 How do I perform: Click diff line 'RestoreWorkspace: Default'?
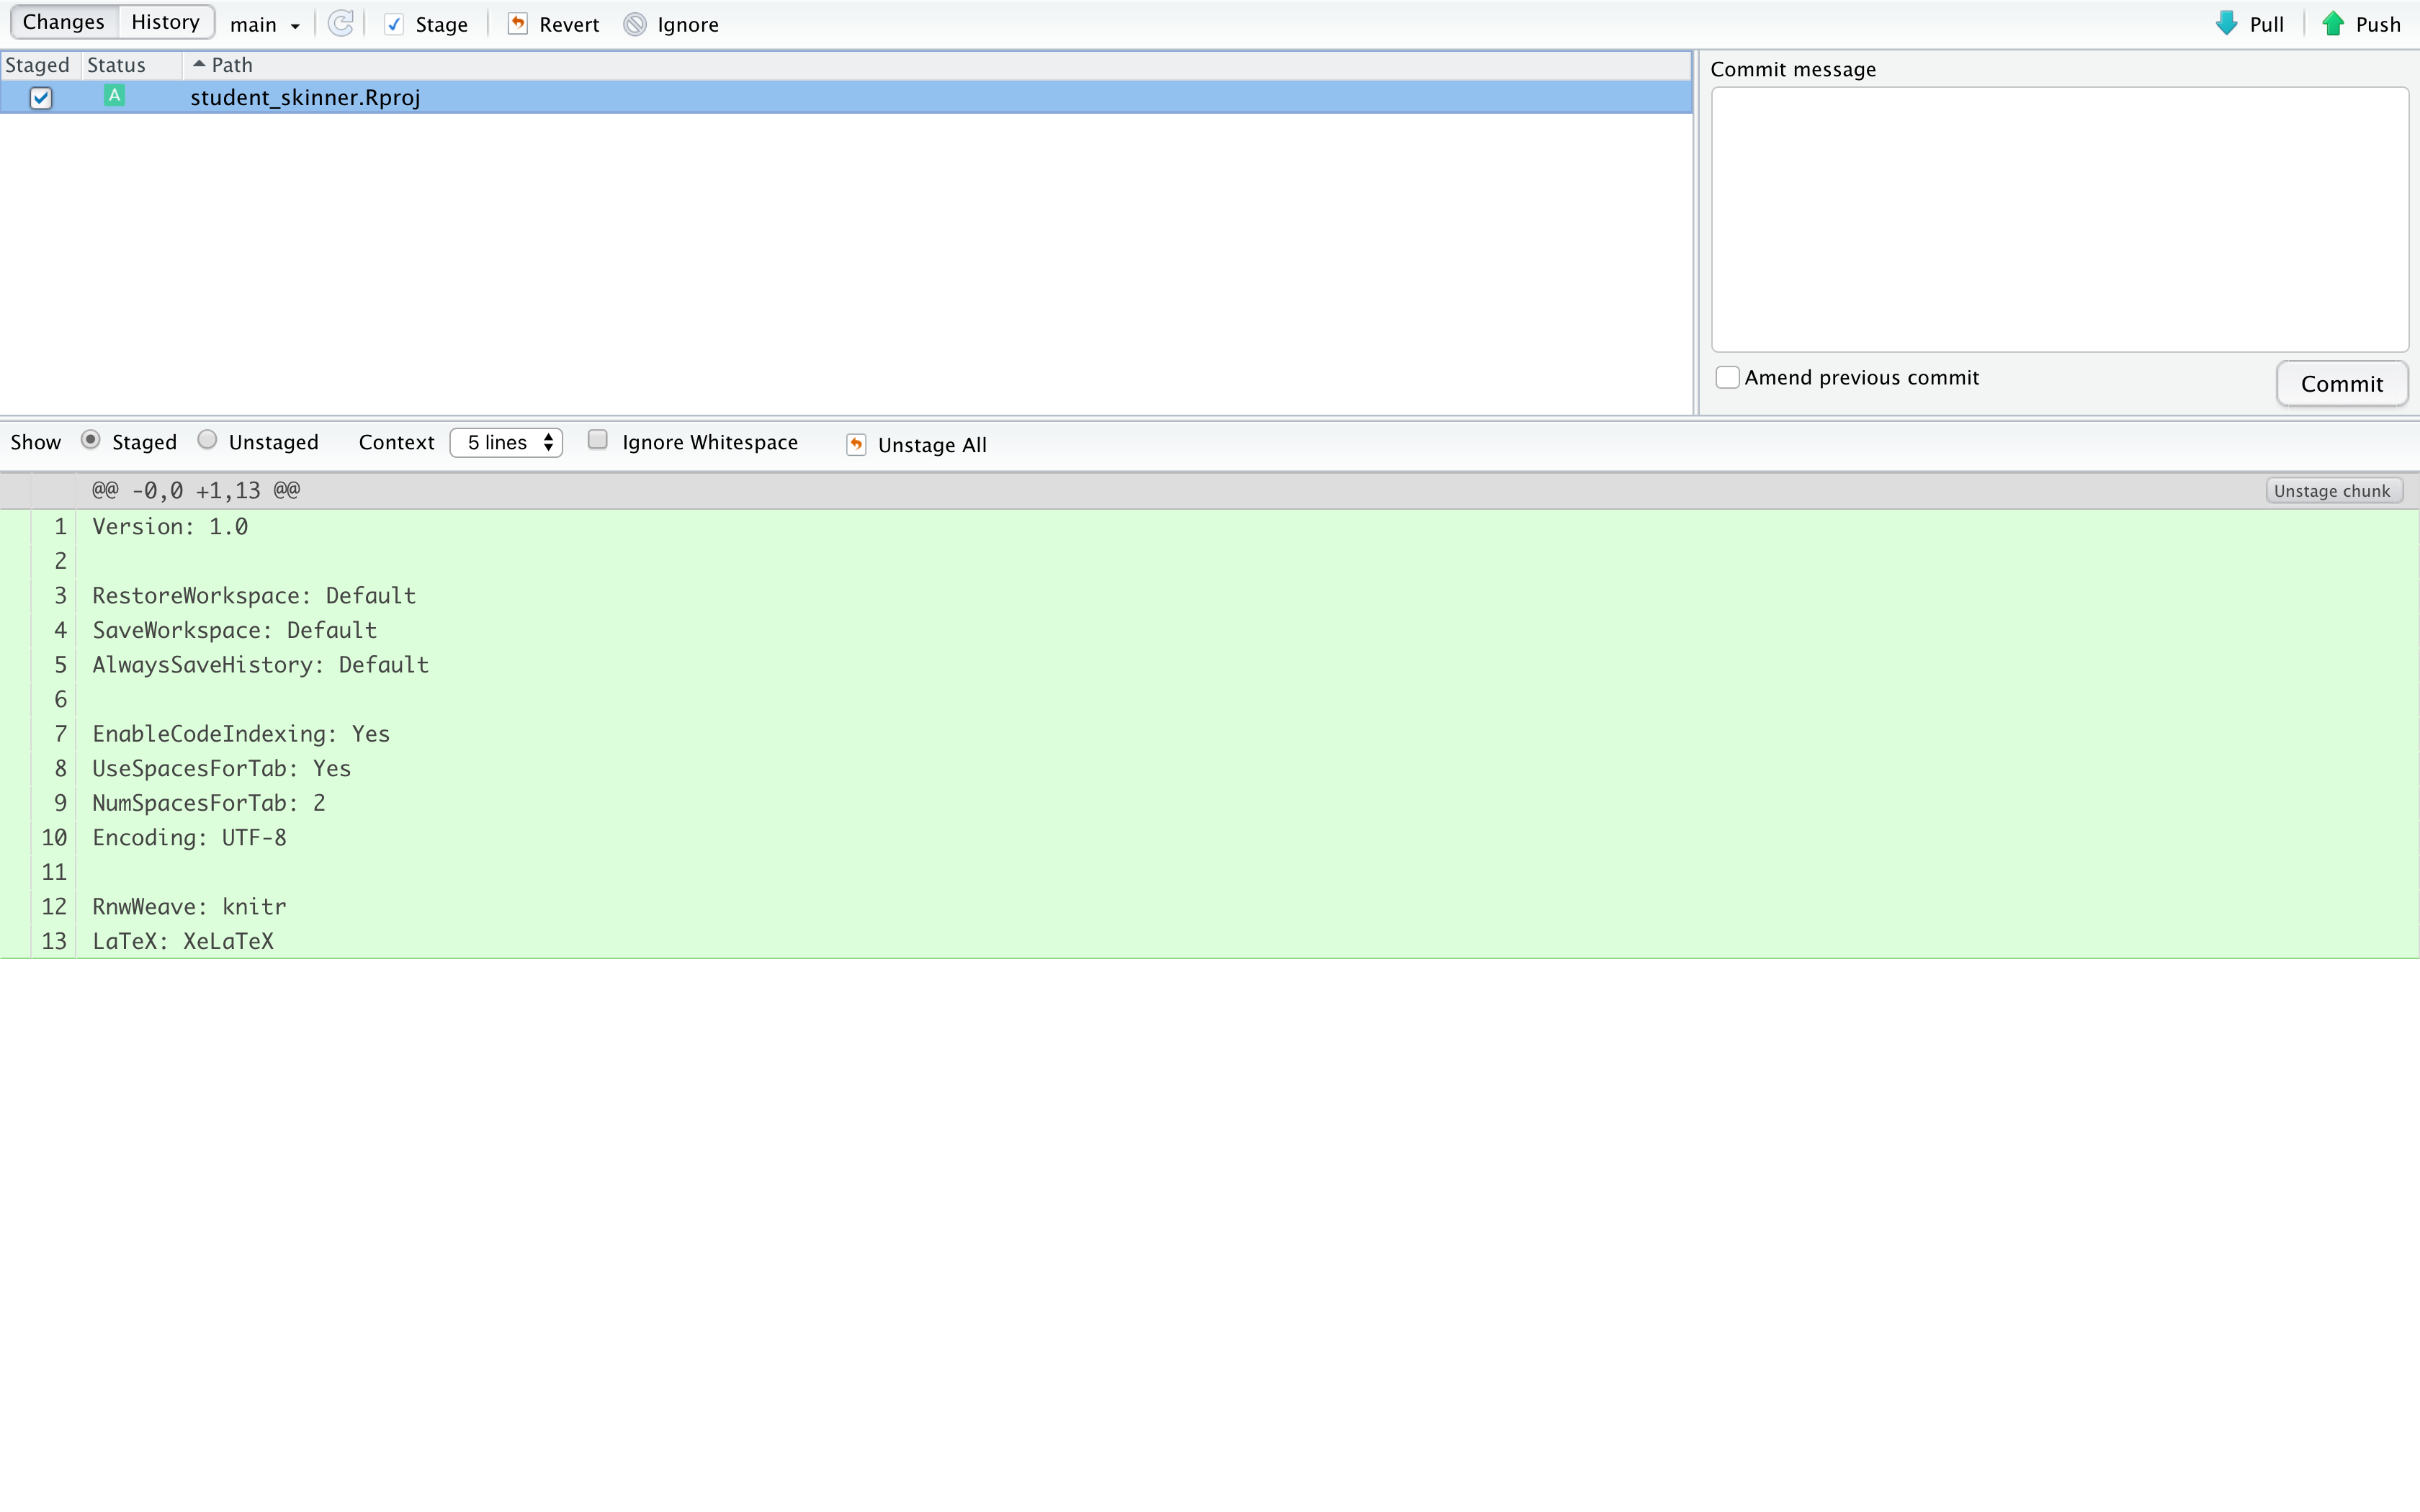pyautogui.click(x=254, y=596)
